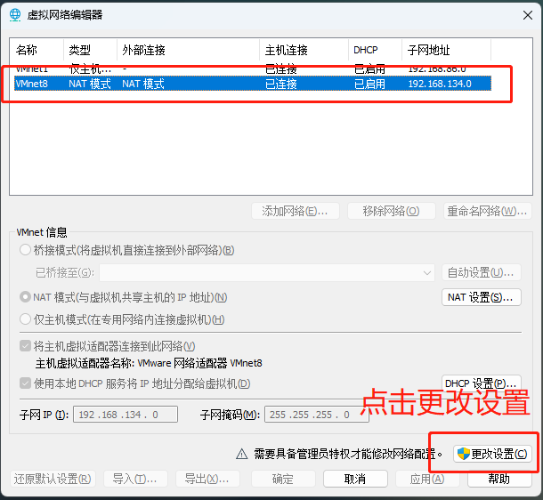This screenshot has width=543, height=500.
Task: Click the 应用 button
Action: click(427, 479)
